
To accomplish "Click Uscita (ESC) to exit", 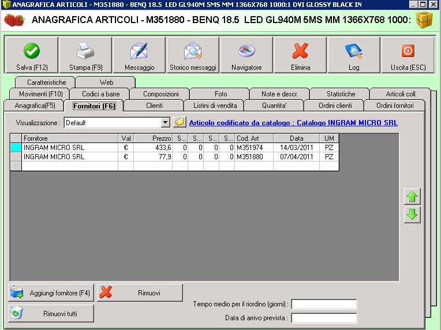I will tap(408, 55).
